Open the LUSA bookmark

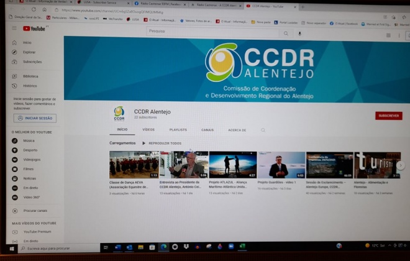coord(133,19)
